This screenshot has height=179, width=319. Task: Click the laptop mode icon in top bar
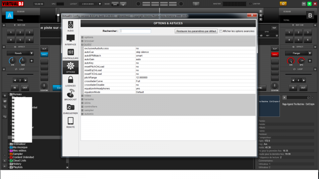pyautogui.click(x=115, y=4)
